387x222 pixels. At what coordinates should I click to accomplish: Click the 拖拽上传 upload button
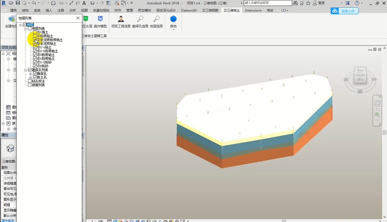345,11
